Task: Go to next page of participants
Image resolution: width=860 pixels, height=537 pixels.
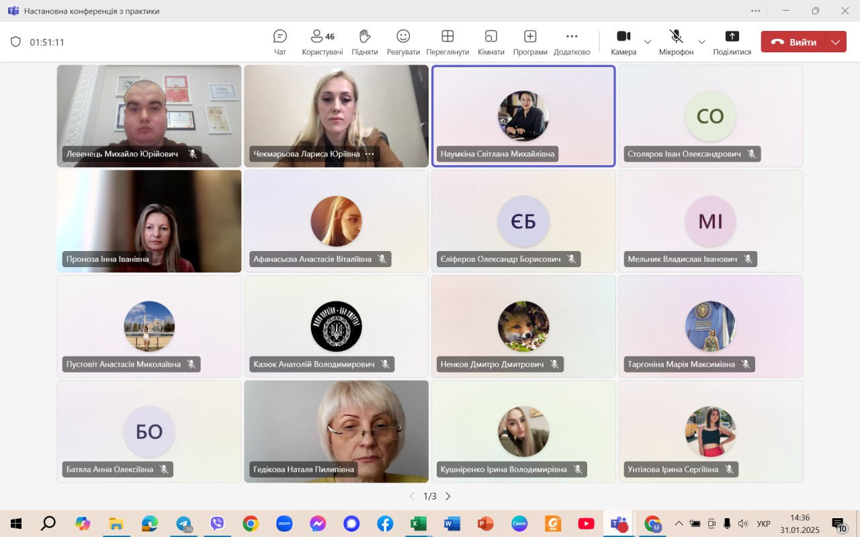Action: coord(448,496)
